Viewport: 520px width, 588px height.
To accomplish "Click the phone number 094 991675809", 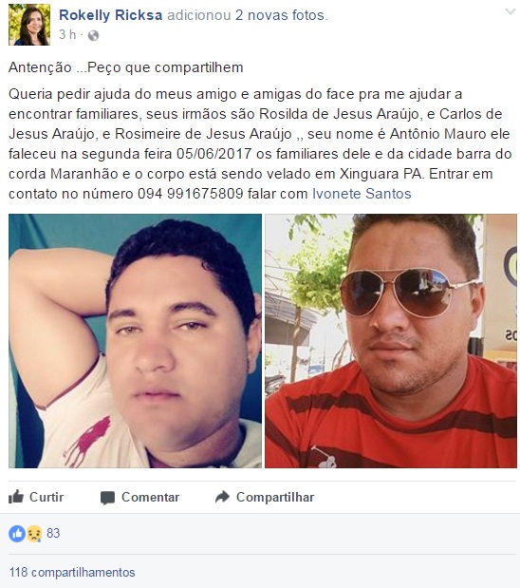I will [191, 194].
